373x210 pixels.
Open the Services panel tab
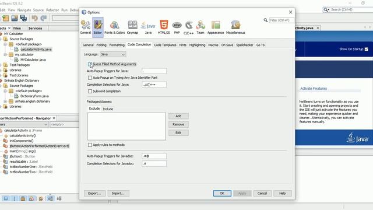(35, 28)
